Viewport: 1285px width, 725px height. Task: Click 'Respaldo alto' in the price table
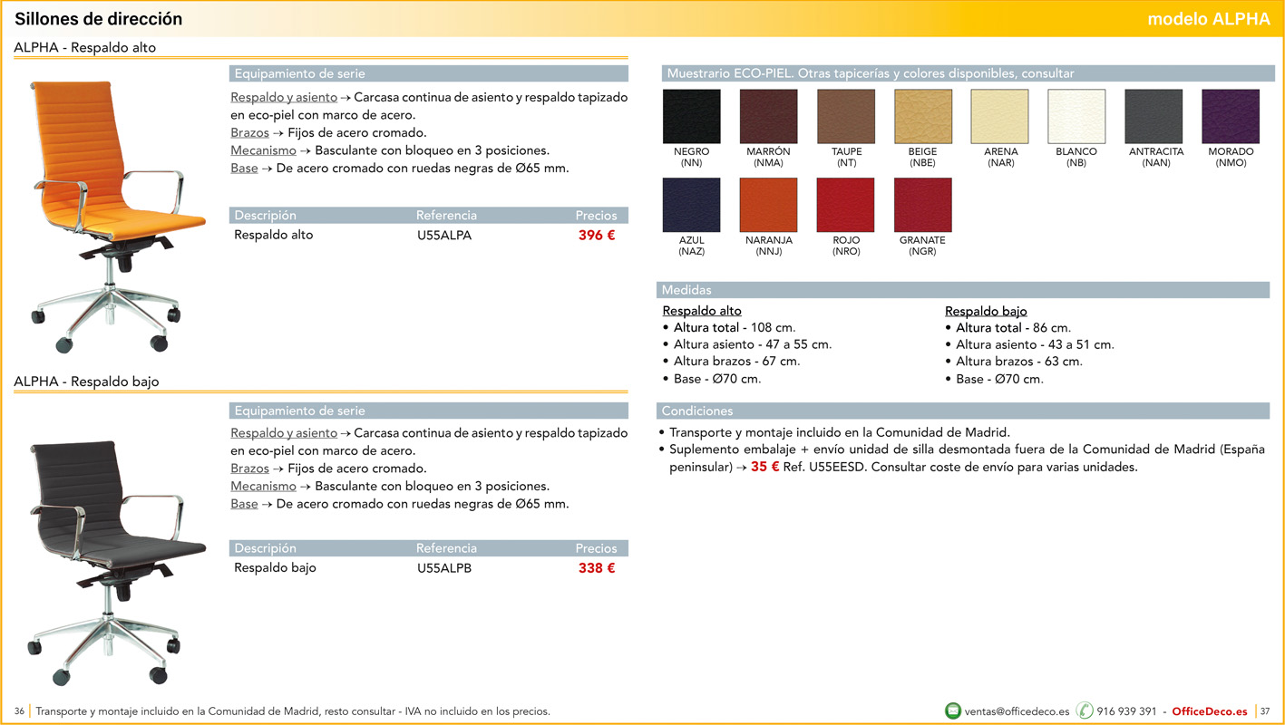coord(274,236)
